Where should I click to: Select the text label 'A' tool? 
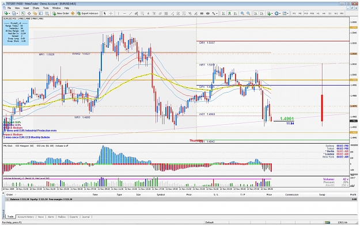click(148, 13)
